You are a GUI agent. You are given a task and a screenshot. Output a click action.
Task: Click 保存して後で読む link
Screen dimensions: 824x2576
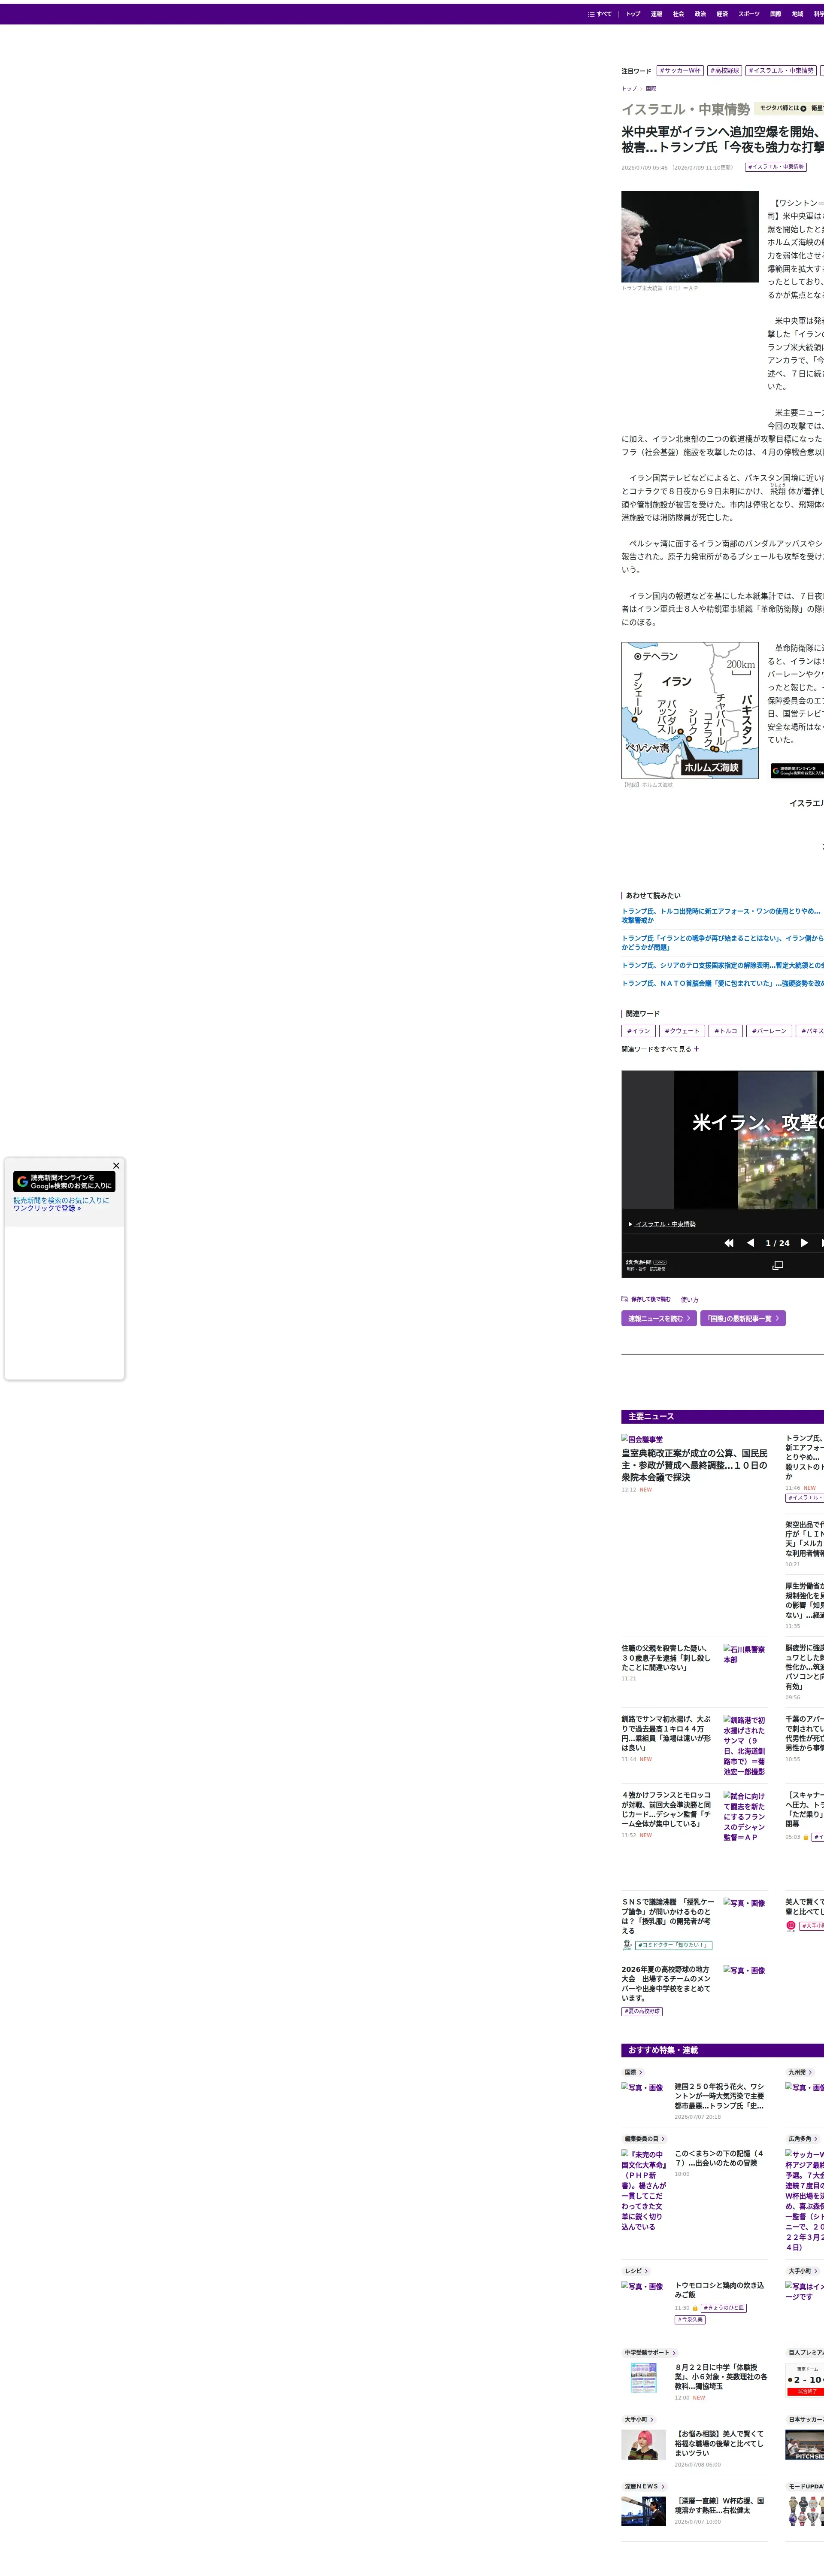click(x=651, y=1300)
